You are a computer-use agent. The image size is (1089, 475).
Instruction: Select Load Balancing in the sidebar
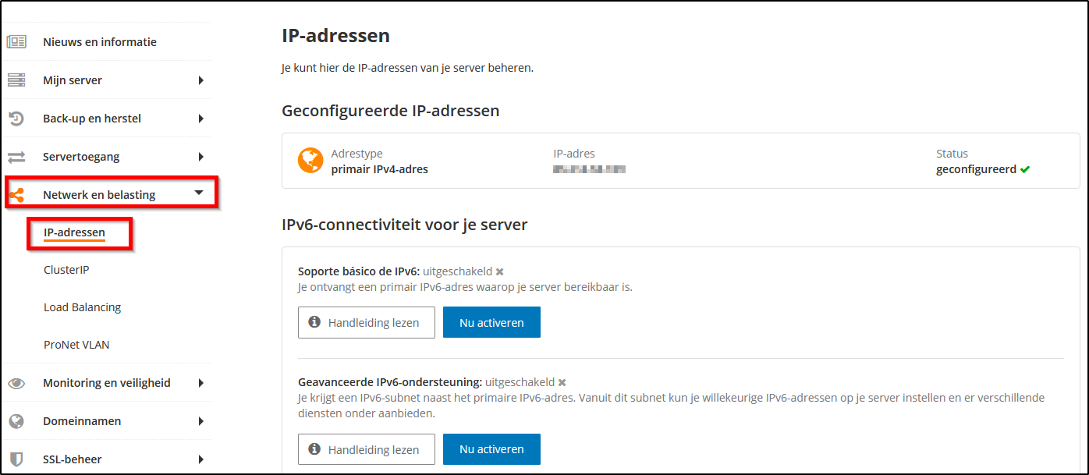(x=81, y=307)
